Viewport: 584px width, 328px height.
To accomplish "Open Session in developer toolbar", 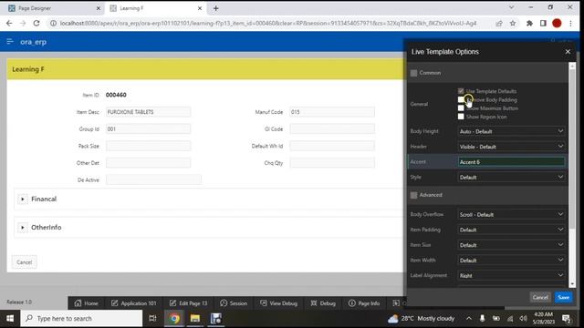I will (x=234, y=303).
